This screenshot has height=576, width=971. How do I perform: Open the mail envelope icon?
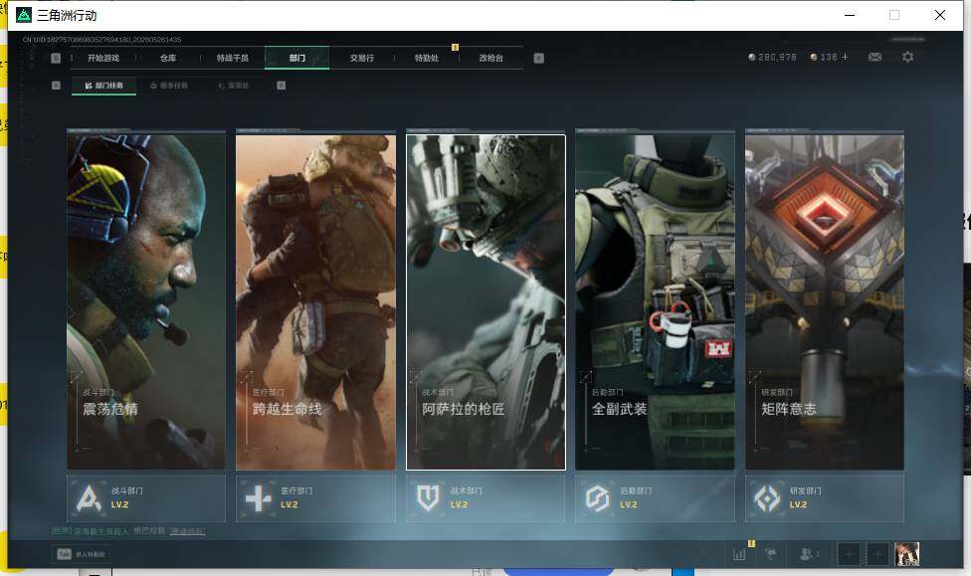(875, 57)
